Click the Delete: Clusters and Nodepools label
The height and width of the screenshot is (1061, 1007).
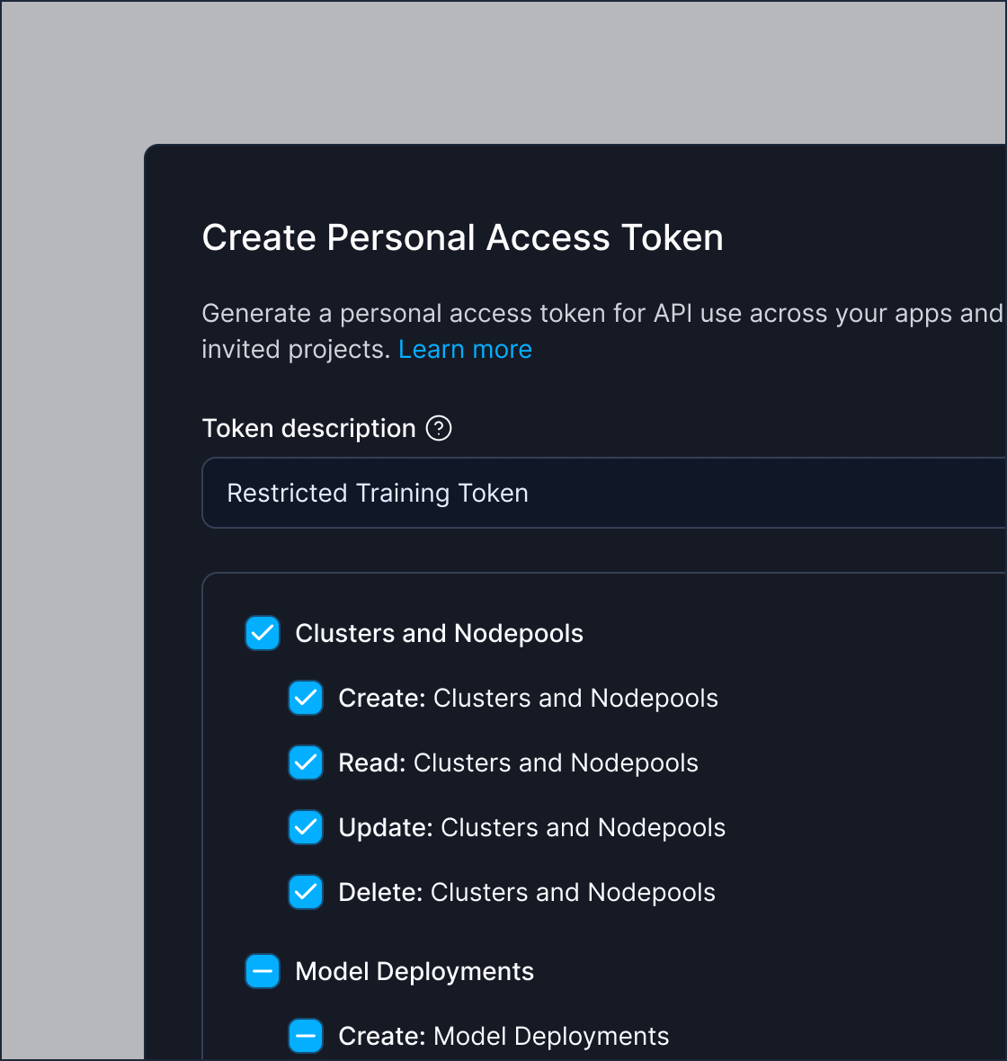tap(526, 892)
